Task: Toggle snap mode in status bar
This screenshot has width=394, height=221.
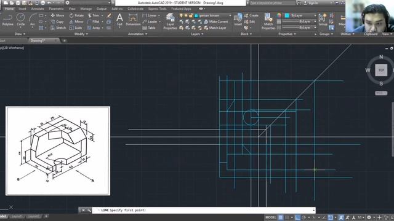Action: (x=287, y=217)
